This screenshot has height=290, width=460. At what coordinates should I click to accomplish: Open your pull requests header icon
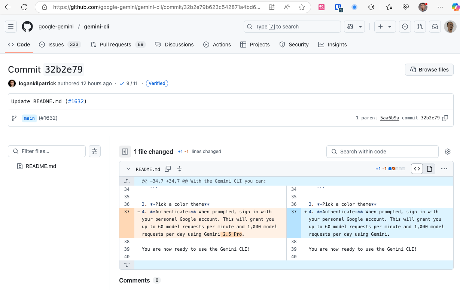[420, 27]
